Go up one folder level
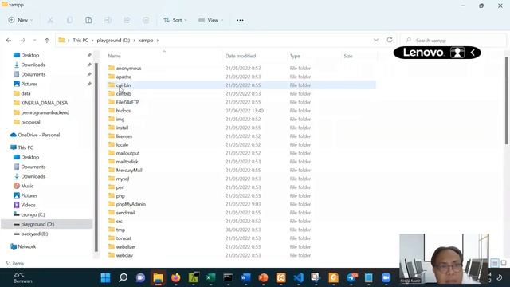 (x=47, y=41)
